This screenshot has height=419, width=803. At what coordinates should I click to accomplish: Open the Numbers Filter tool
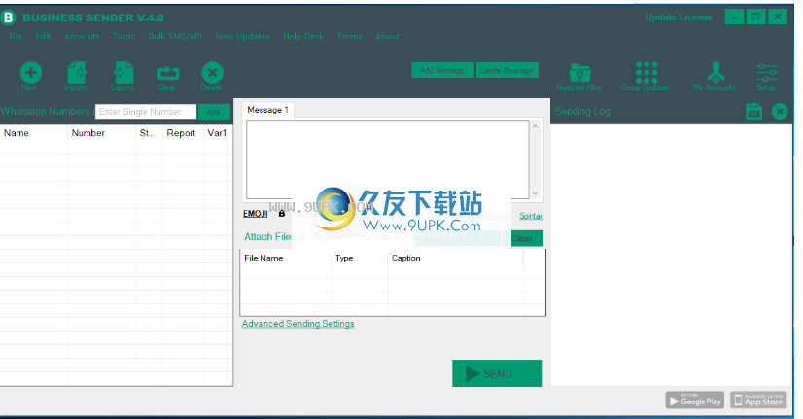579,73
